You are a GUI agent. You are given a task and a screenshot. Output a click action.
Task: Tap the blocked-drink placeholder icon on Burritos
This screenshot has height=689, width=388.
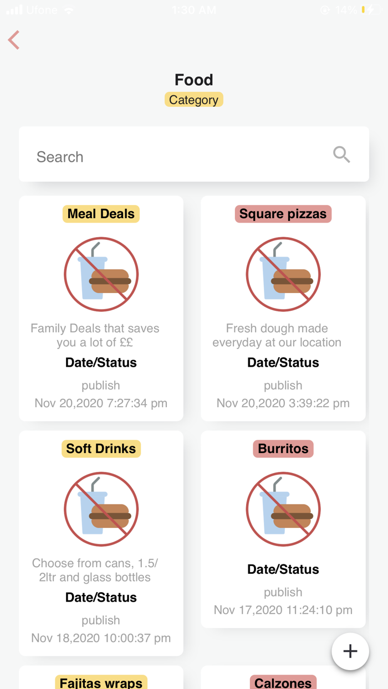tap(283, 509)
